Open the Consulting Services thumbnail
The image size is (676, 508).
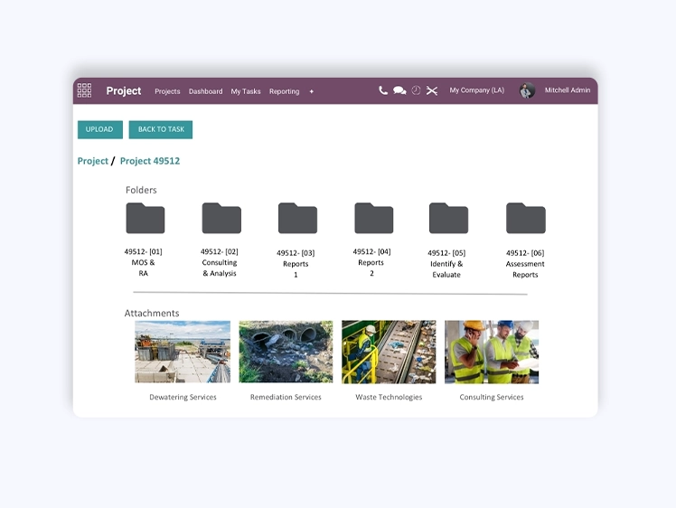coord(492,352)
